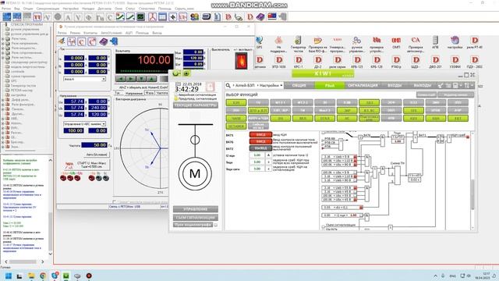Screen dimensions: 499x281
Task: Open the Windows Start menu
Action: click(x=9, y=276)
